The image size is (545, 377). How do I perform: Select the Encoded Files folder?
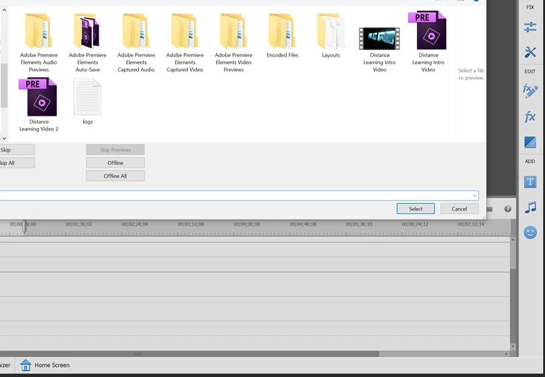282,36
